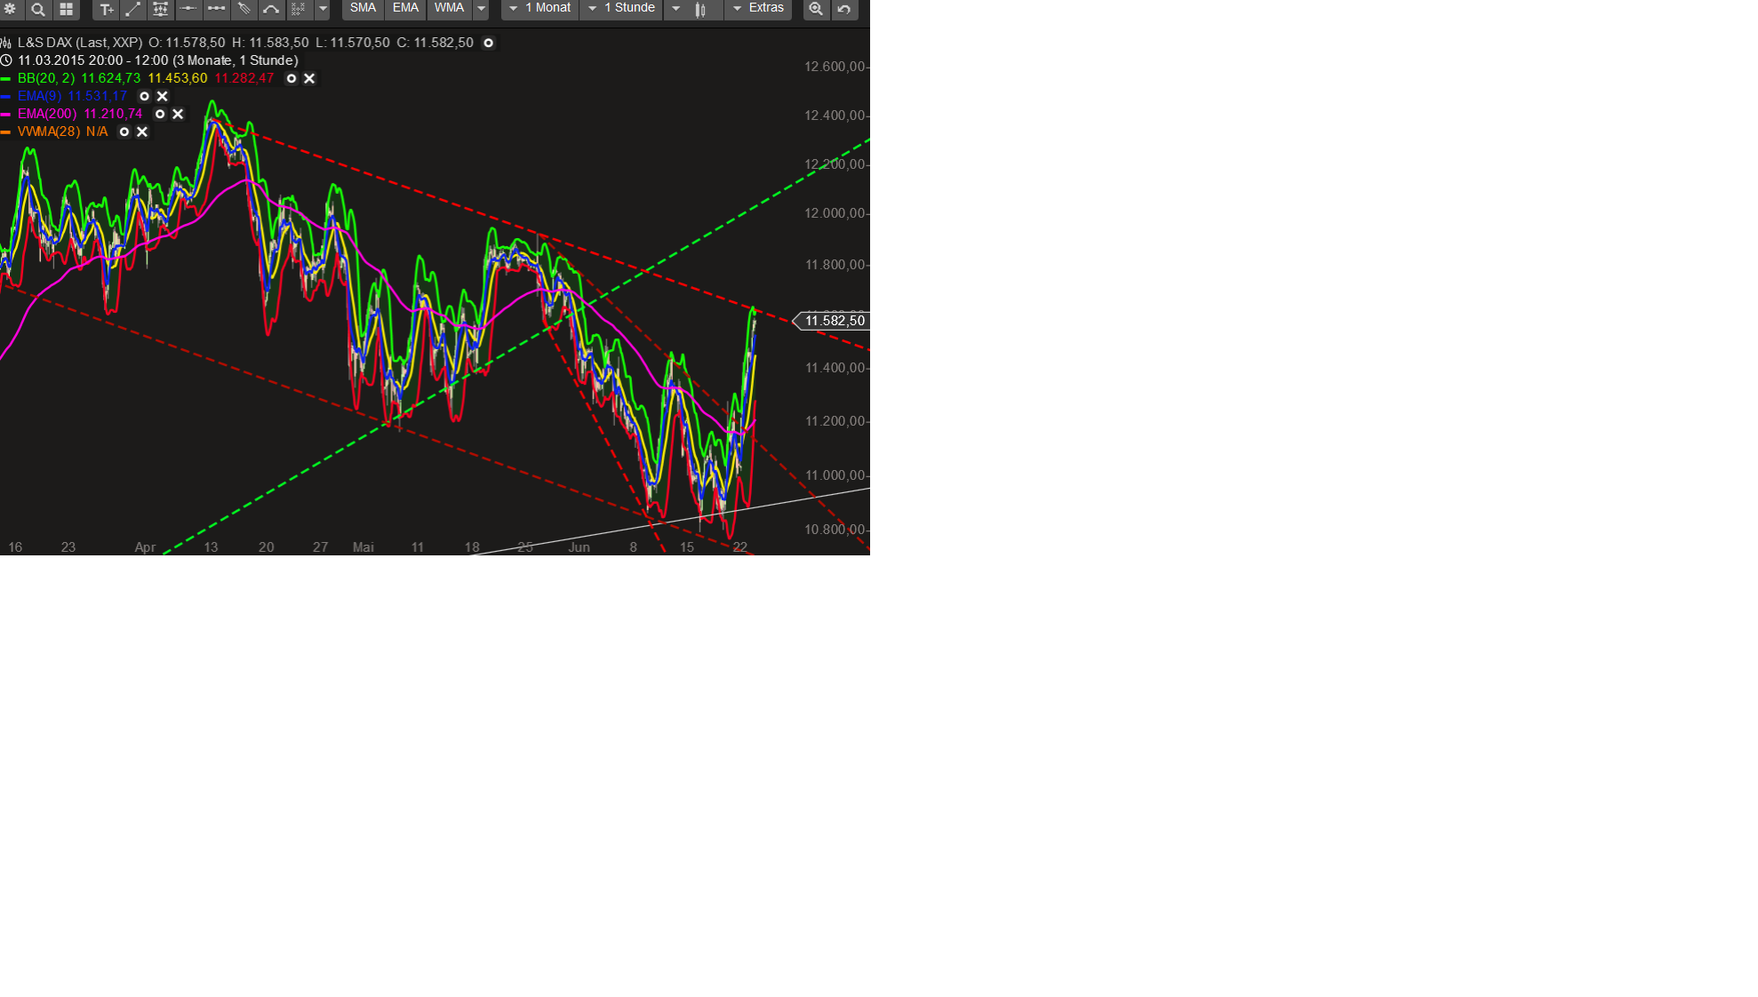The width and height of the screenshot is (1758, 997).
Task: Click the undo reset arrow icon
Action: [x=844, y=9]
